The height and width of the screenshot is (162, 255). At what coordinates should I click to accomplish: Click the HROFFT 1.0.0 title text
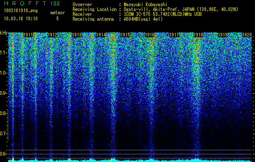(32, 3)
